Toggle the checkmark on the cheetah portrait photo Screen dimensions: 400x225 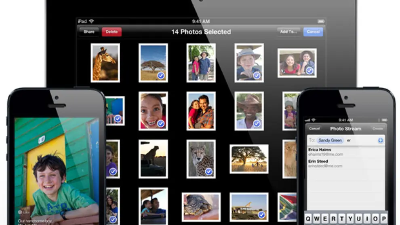tap(208, 172)
